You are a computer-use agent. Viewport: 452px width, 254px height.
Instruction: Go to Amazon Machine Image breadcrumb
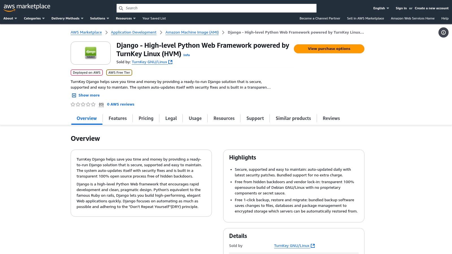192,32
